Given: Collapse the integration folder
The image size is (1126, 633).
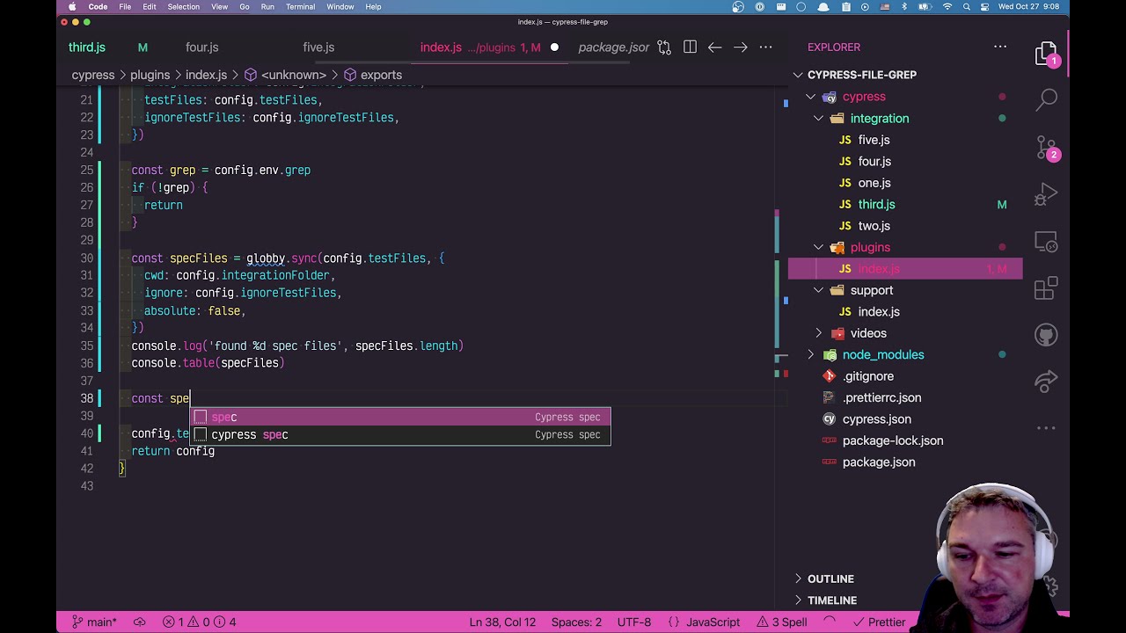Looking at the screenshot, I should [x=819, y=119].
